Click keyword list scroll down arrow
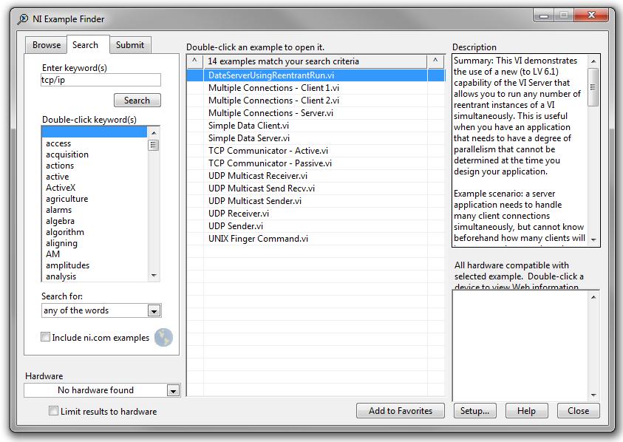The image size is (623, 442). [x=154, y=276]
